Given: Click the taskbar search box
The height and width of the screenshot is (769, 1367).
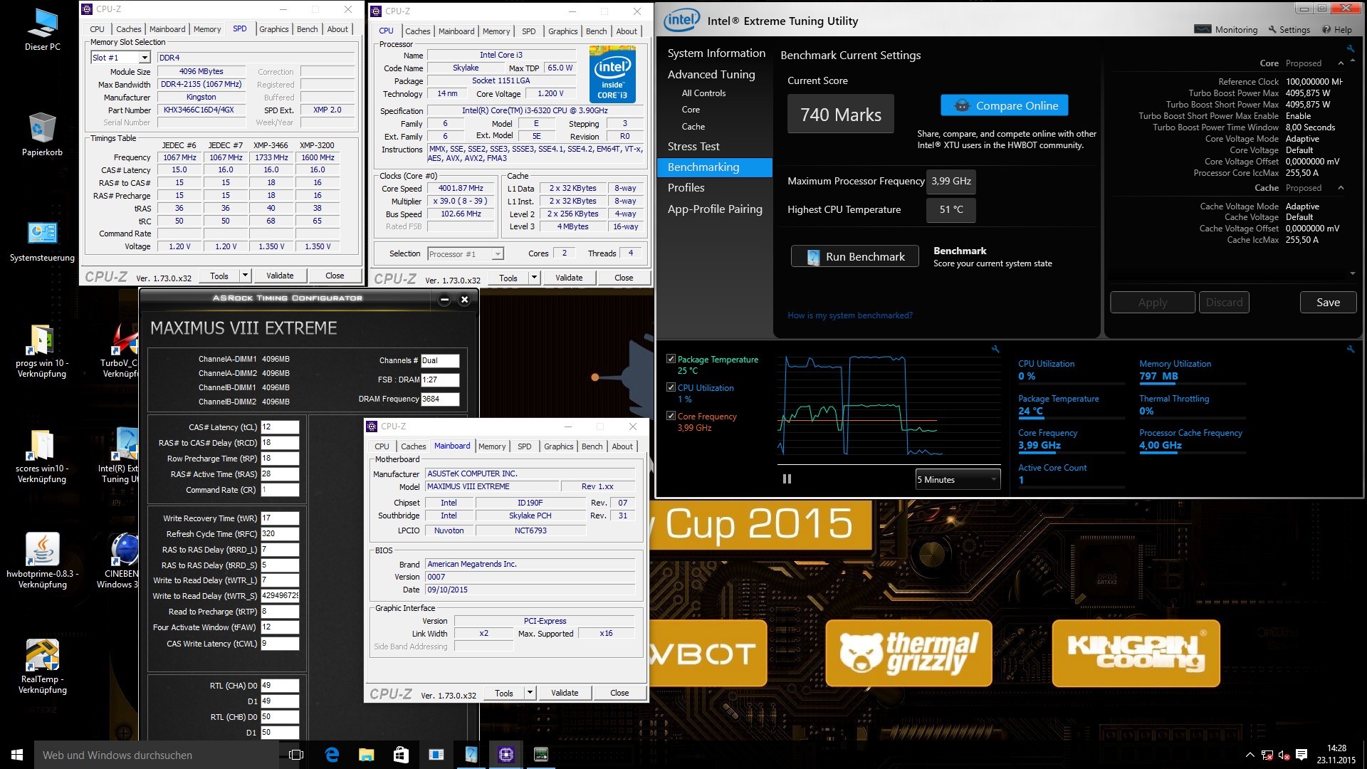Looking at the screenshot, I should point(157,755).
